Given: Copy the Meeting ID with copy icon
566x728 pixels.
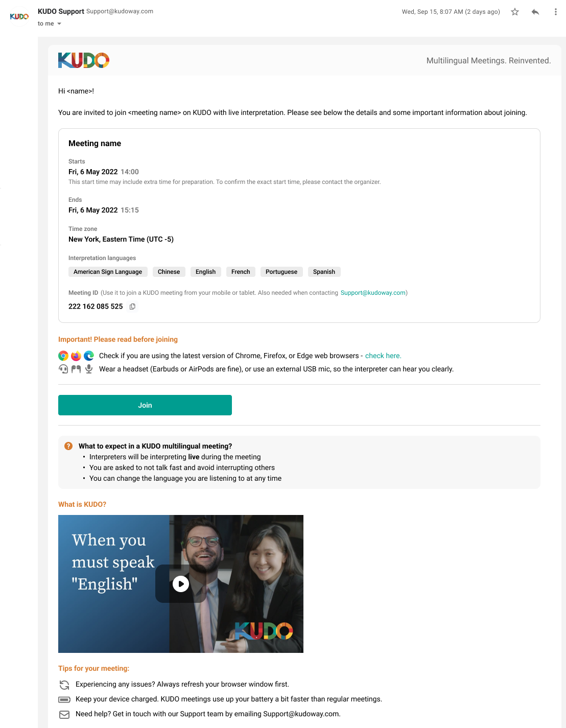Looking at the screenshot, I should tap(132, 307).
